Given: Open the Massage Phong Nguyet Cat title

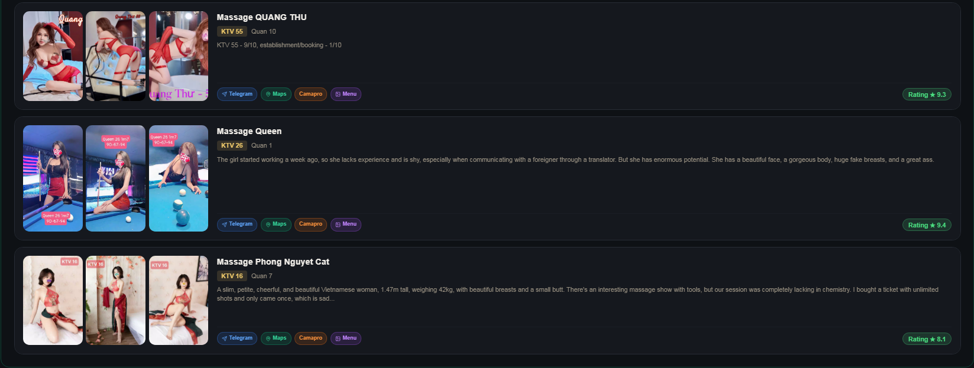Looking at the screenshot, I should coord(273,262).
